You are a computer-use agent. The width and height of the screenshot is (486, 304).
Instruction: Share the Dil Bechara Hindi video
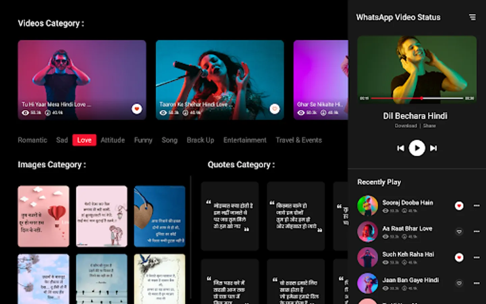(429, 126)
